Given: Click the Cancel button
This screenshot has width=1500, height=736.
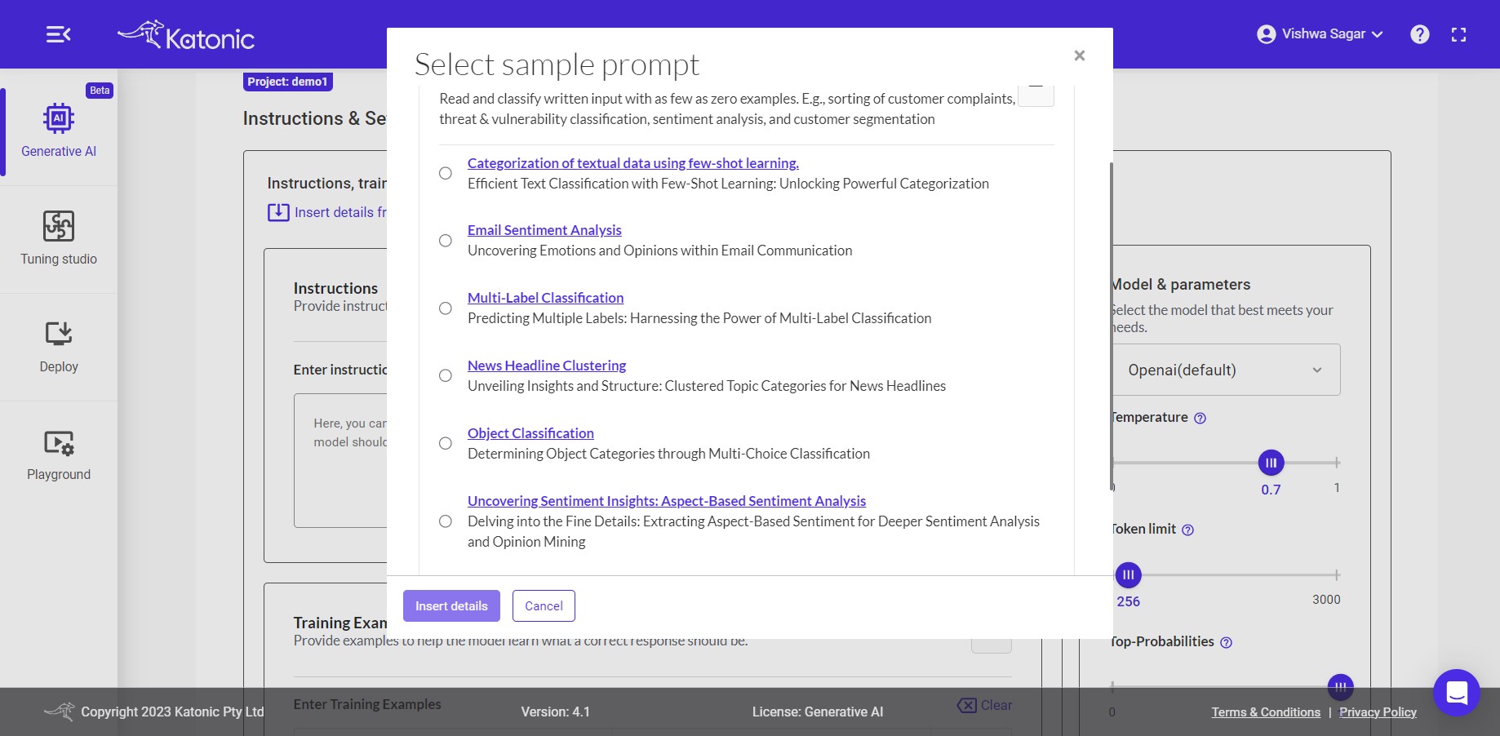Looking at the screenshot, I should click(x=544, y=606).
